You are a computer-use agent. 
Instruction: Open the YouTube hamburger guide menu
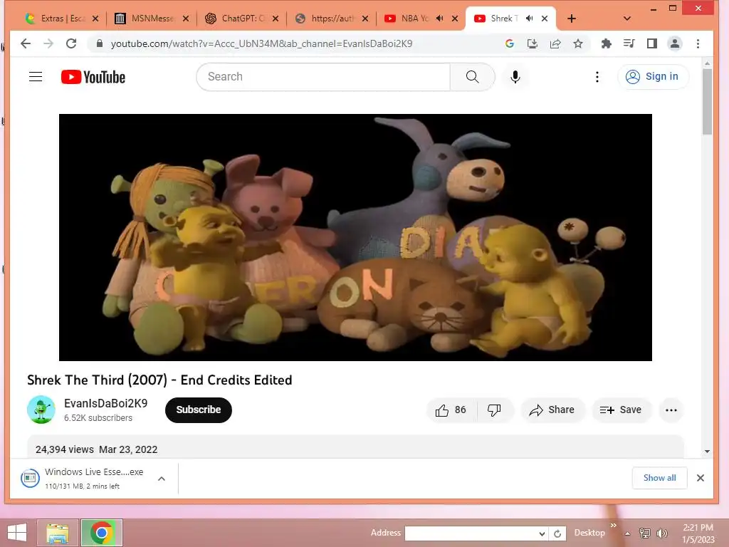(36, 77)
